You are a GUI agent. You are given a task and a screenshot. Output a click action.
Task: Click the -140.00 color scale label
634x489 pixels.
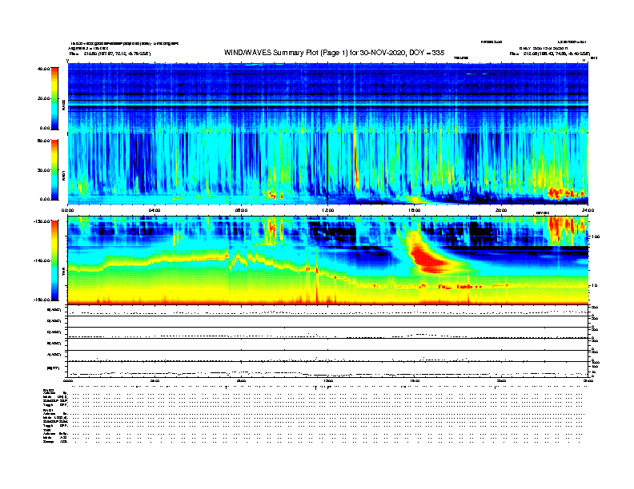pos(42,260)
